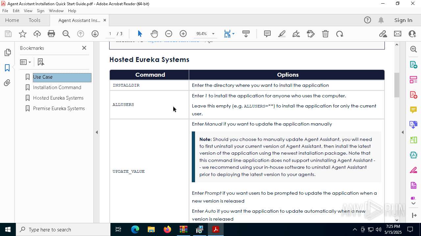421x236 pixels.
Task: Add a new bookmark icon
Action: (x=41, y=62)
